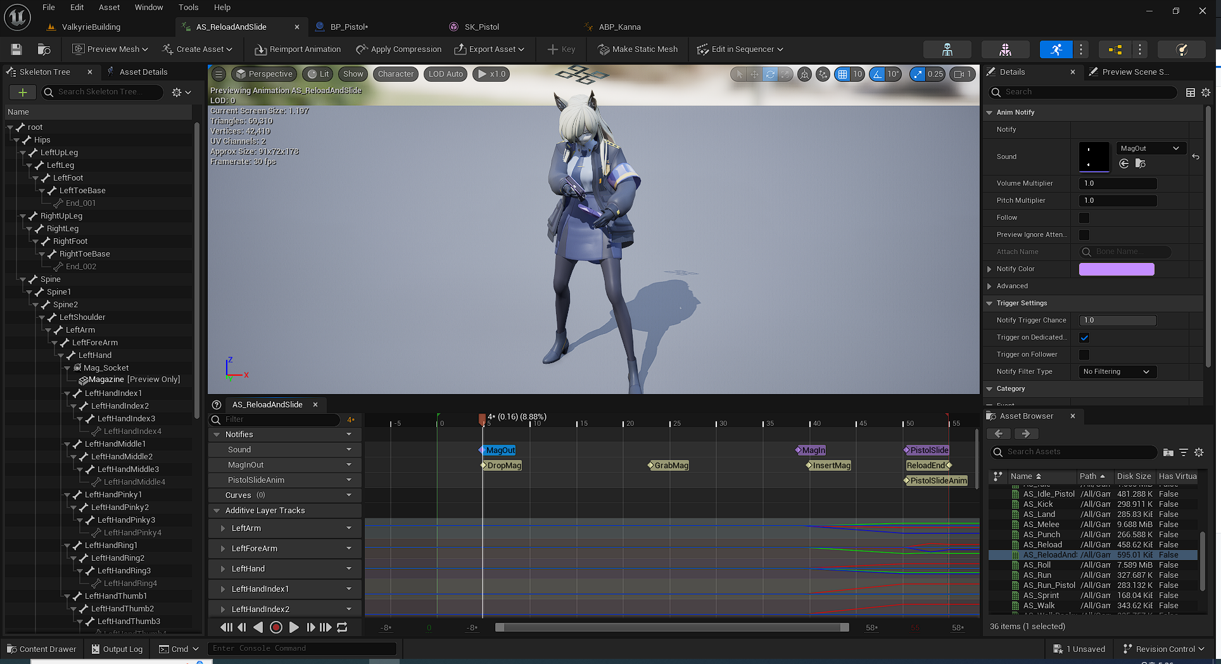Screen dimensions: 1221x664
Task: Switch to BP_Pistol tab
Action: tap(349, 27)
